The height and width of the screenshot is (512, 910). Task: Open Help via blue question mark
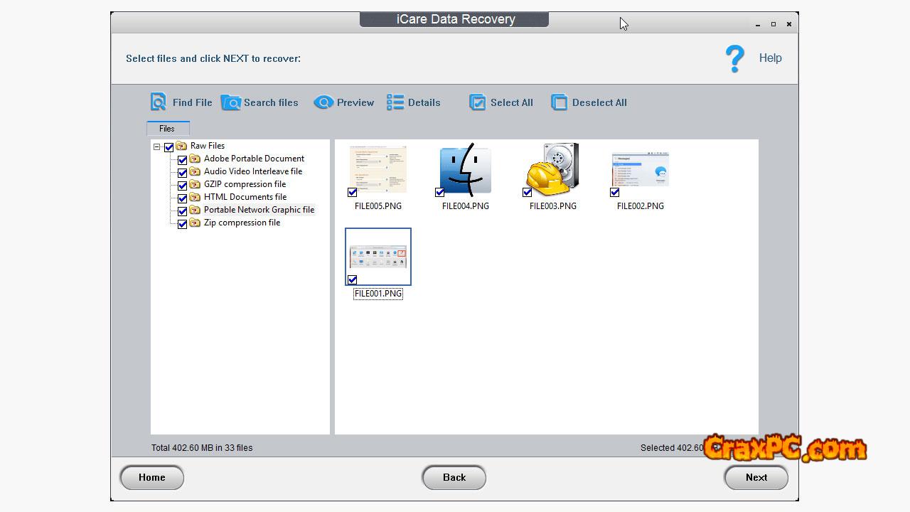[734, 58]
